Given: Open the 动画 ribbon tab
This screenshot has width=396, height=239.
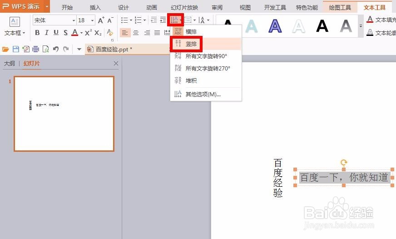Looking at the screenshot, I should 152,7.
